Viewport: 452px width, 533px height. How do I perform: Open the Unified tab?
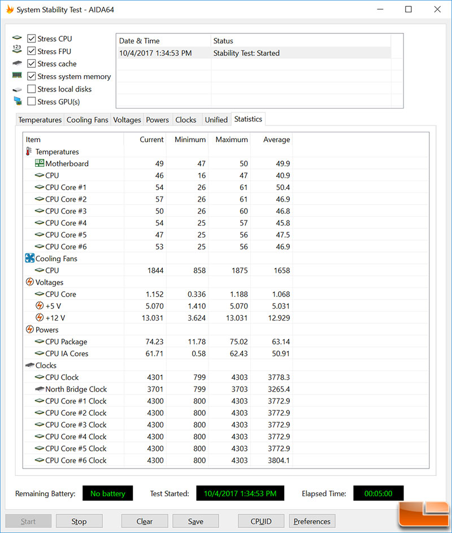click(216, 120)
